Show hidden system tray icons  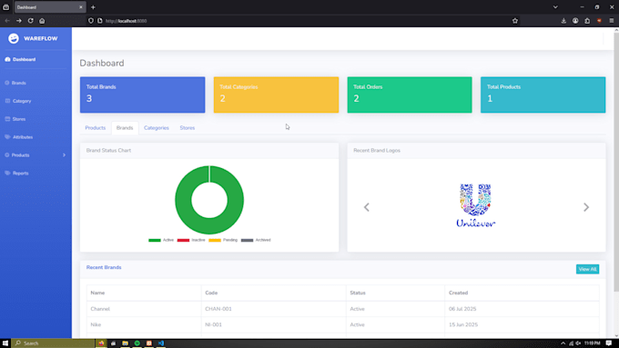[x=563, y=343]
